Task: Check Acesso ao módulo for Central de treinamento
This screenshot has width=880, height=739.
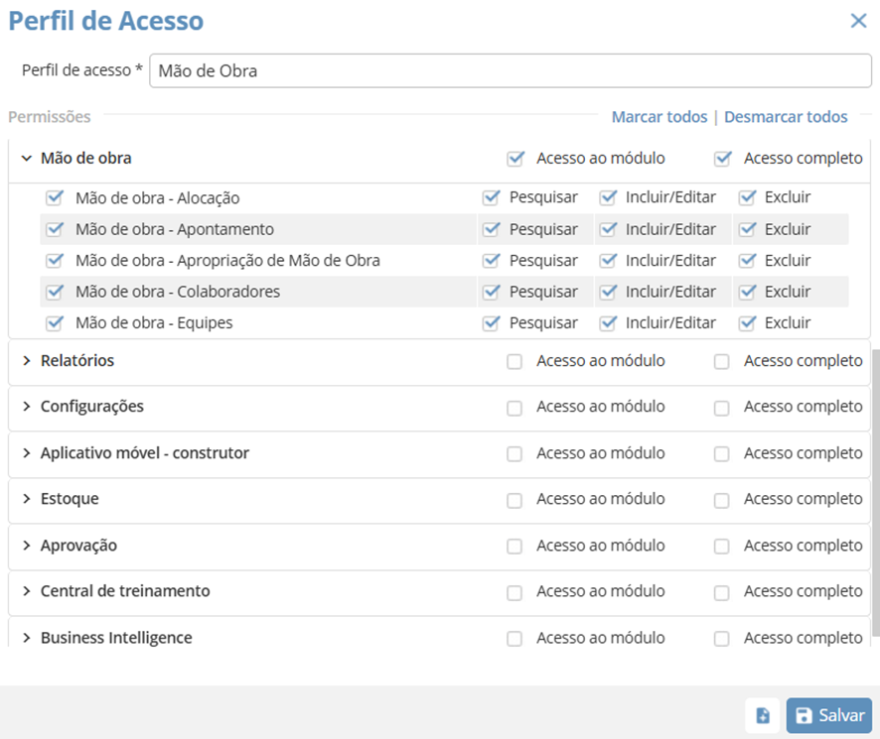Action: tap(514, 592)
